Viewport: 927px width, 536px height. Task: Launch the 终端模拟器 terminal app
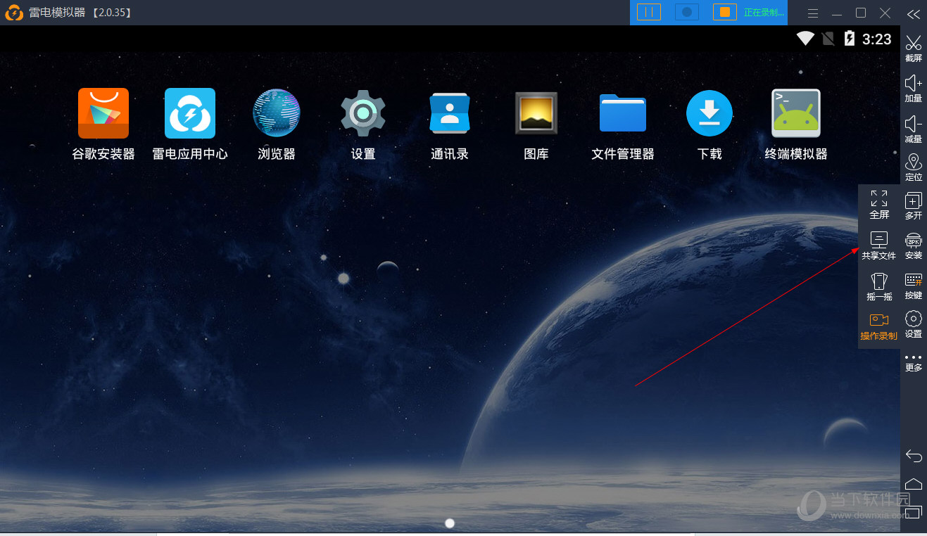(796, 113)
